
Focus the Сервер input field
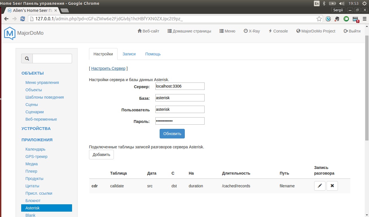coord(180,86)
